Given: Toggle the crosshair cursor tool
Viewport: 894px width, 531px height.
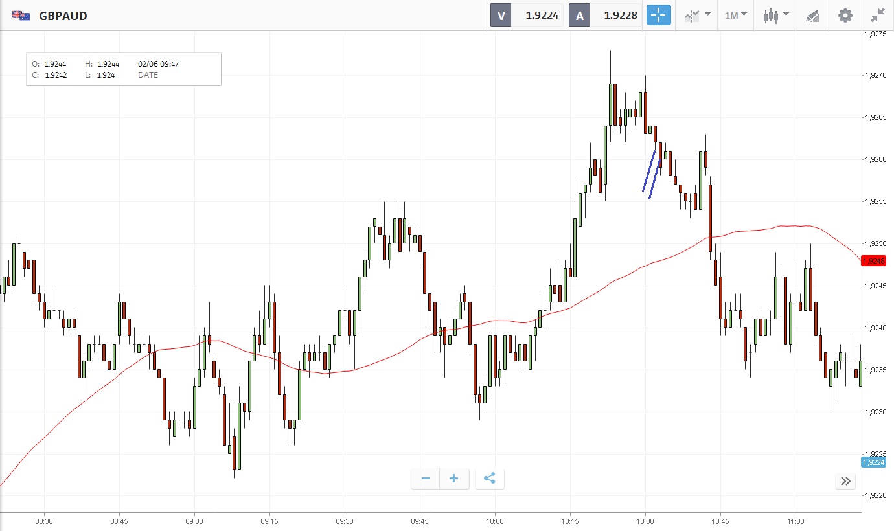Looking at the screenshot, I should pos(659,16).
